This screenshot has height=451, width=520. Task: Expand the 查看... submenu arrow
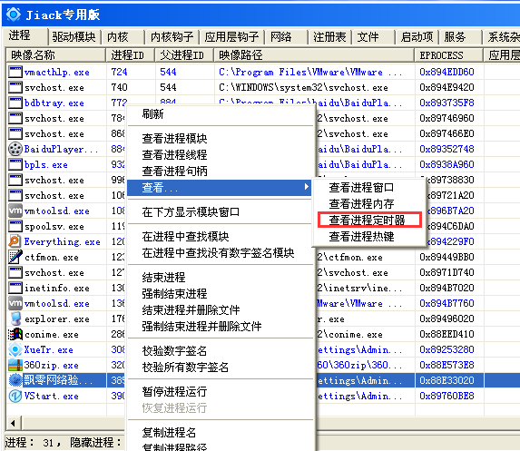[x=307, y=187]
